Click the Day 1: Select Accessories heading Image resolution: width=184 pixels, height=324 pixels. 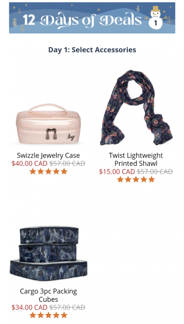[x=92, y=50]
